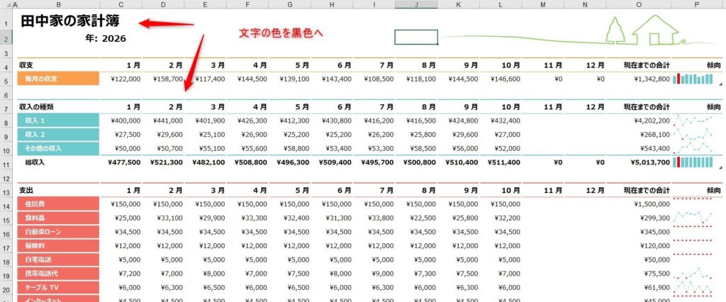726x302 pixels.
Task: Select column J header
Action: [x=416, y=5]
